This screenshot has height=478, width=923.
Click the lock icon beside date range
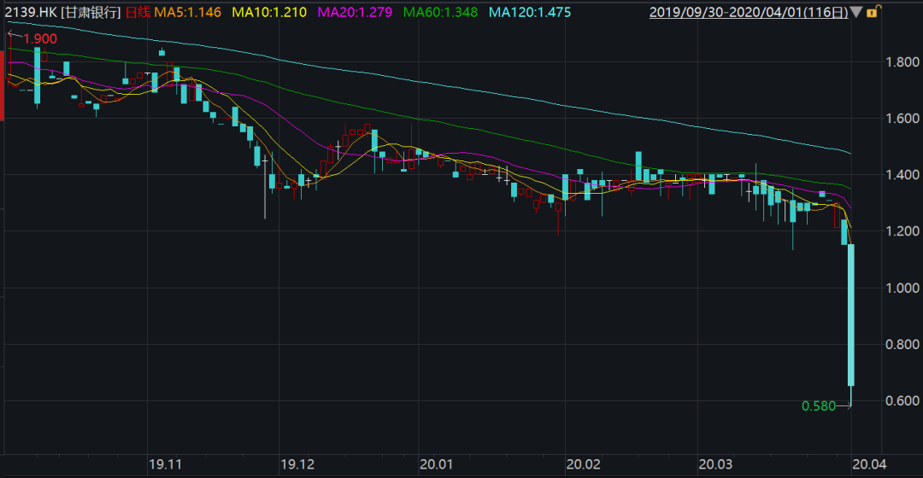(x=873, y=11)
